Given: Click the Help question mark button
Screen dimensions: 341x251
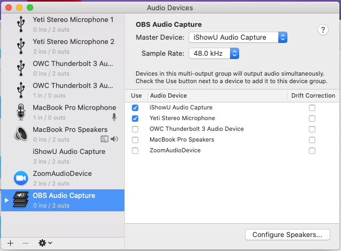Looking at the screenshot, I should pyautogui.click(x=323, y=30).
